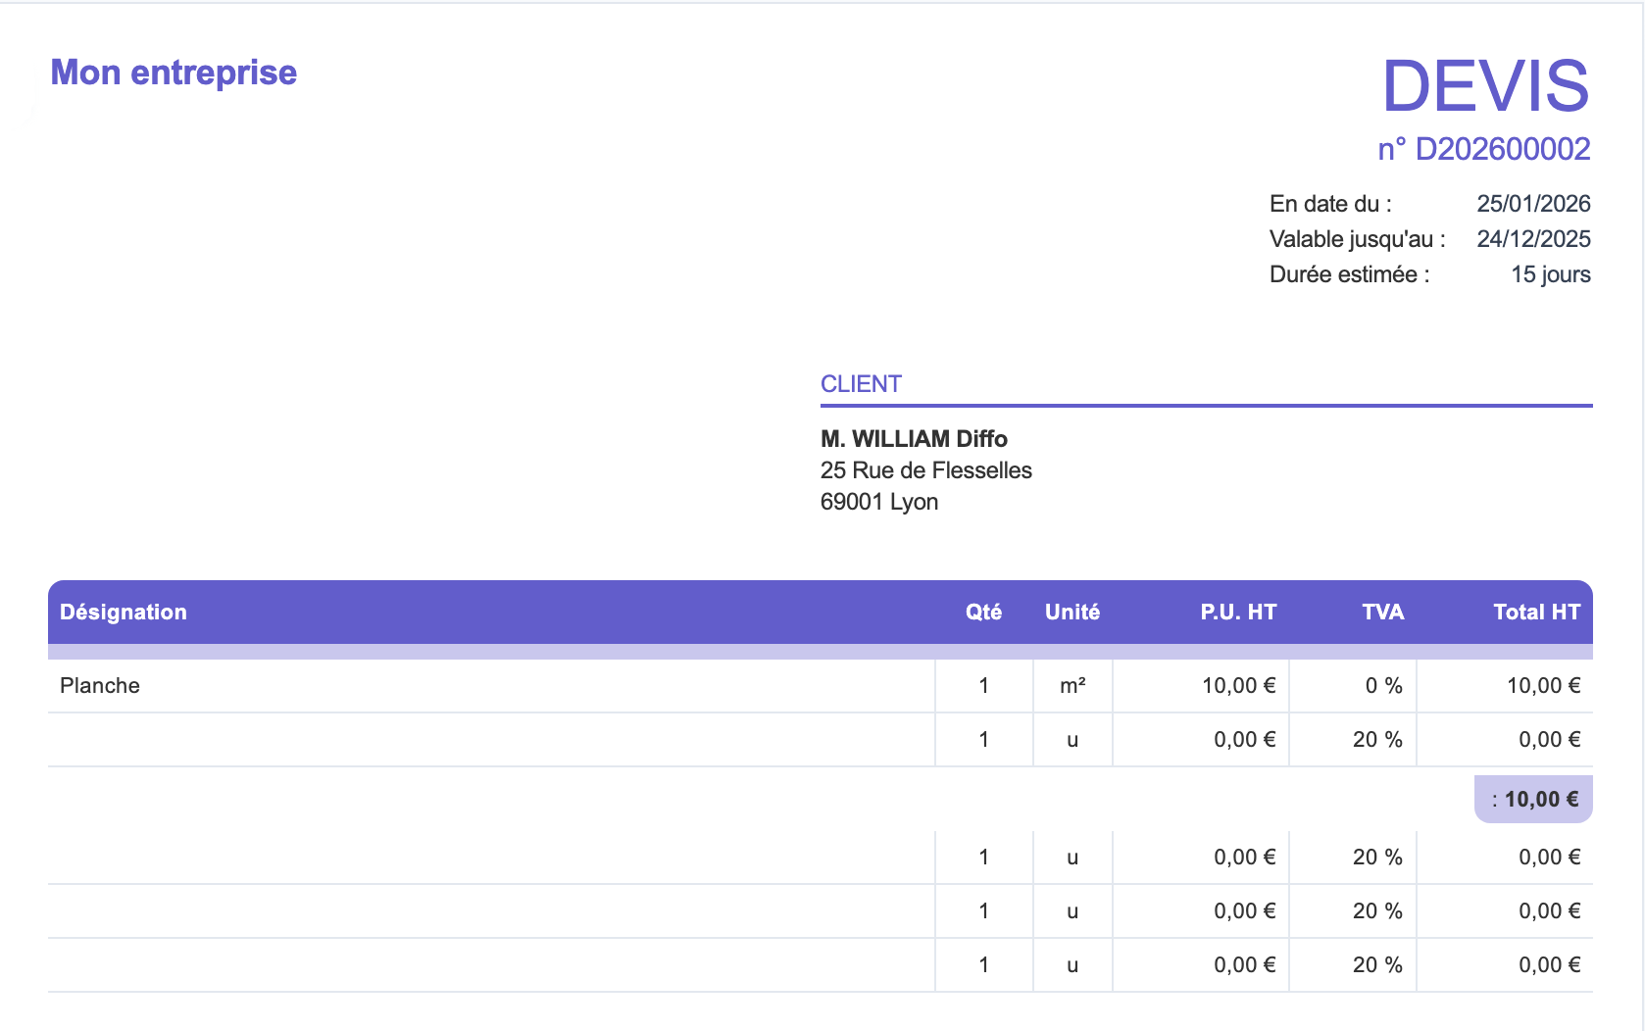This screenshot has height=1031, width=1645.
Task: Click the city line 69001 Lyon
Action: 879,502
